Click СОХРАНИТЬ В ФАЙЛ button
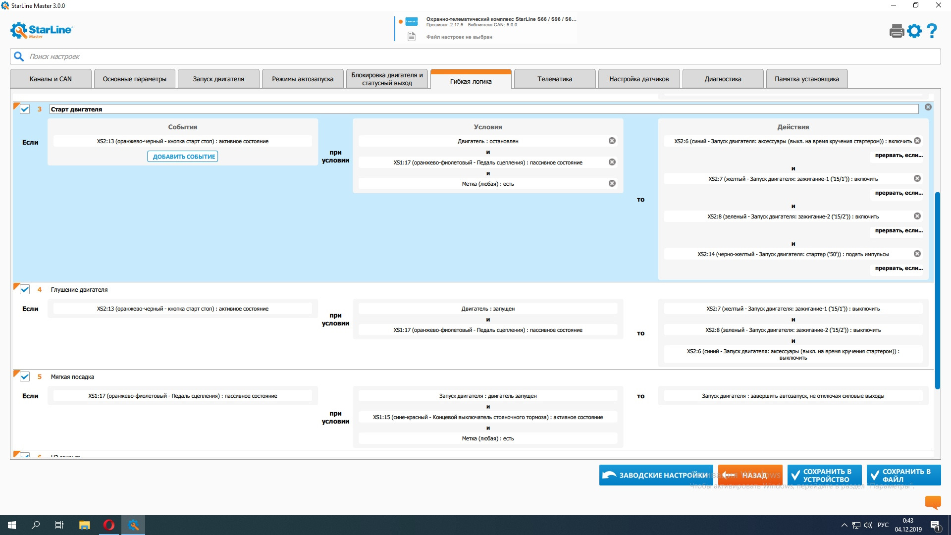This screenshot has height=535, width=951. [x=904, y=475]
